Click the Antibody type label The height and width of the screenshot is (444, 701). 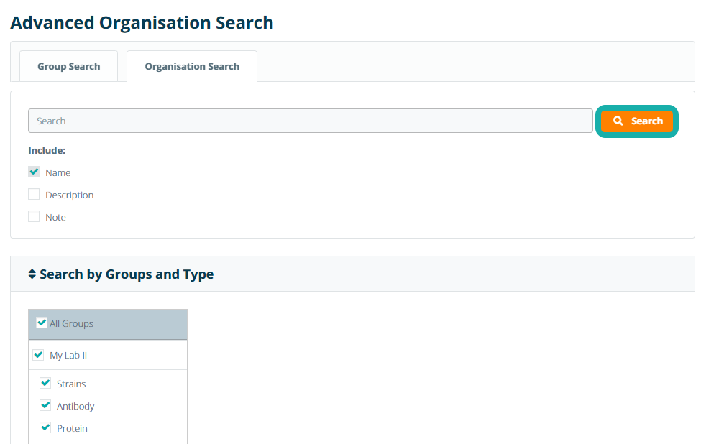pyautogui.click(x=75, y=407)
